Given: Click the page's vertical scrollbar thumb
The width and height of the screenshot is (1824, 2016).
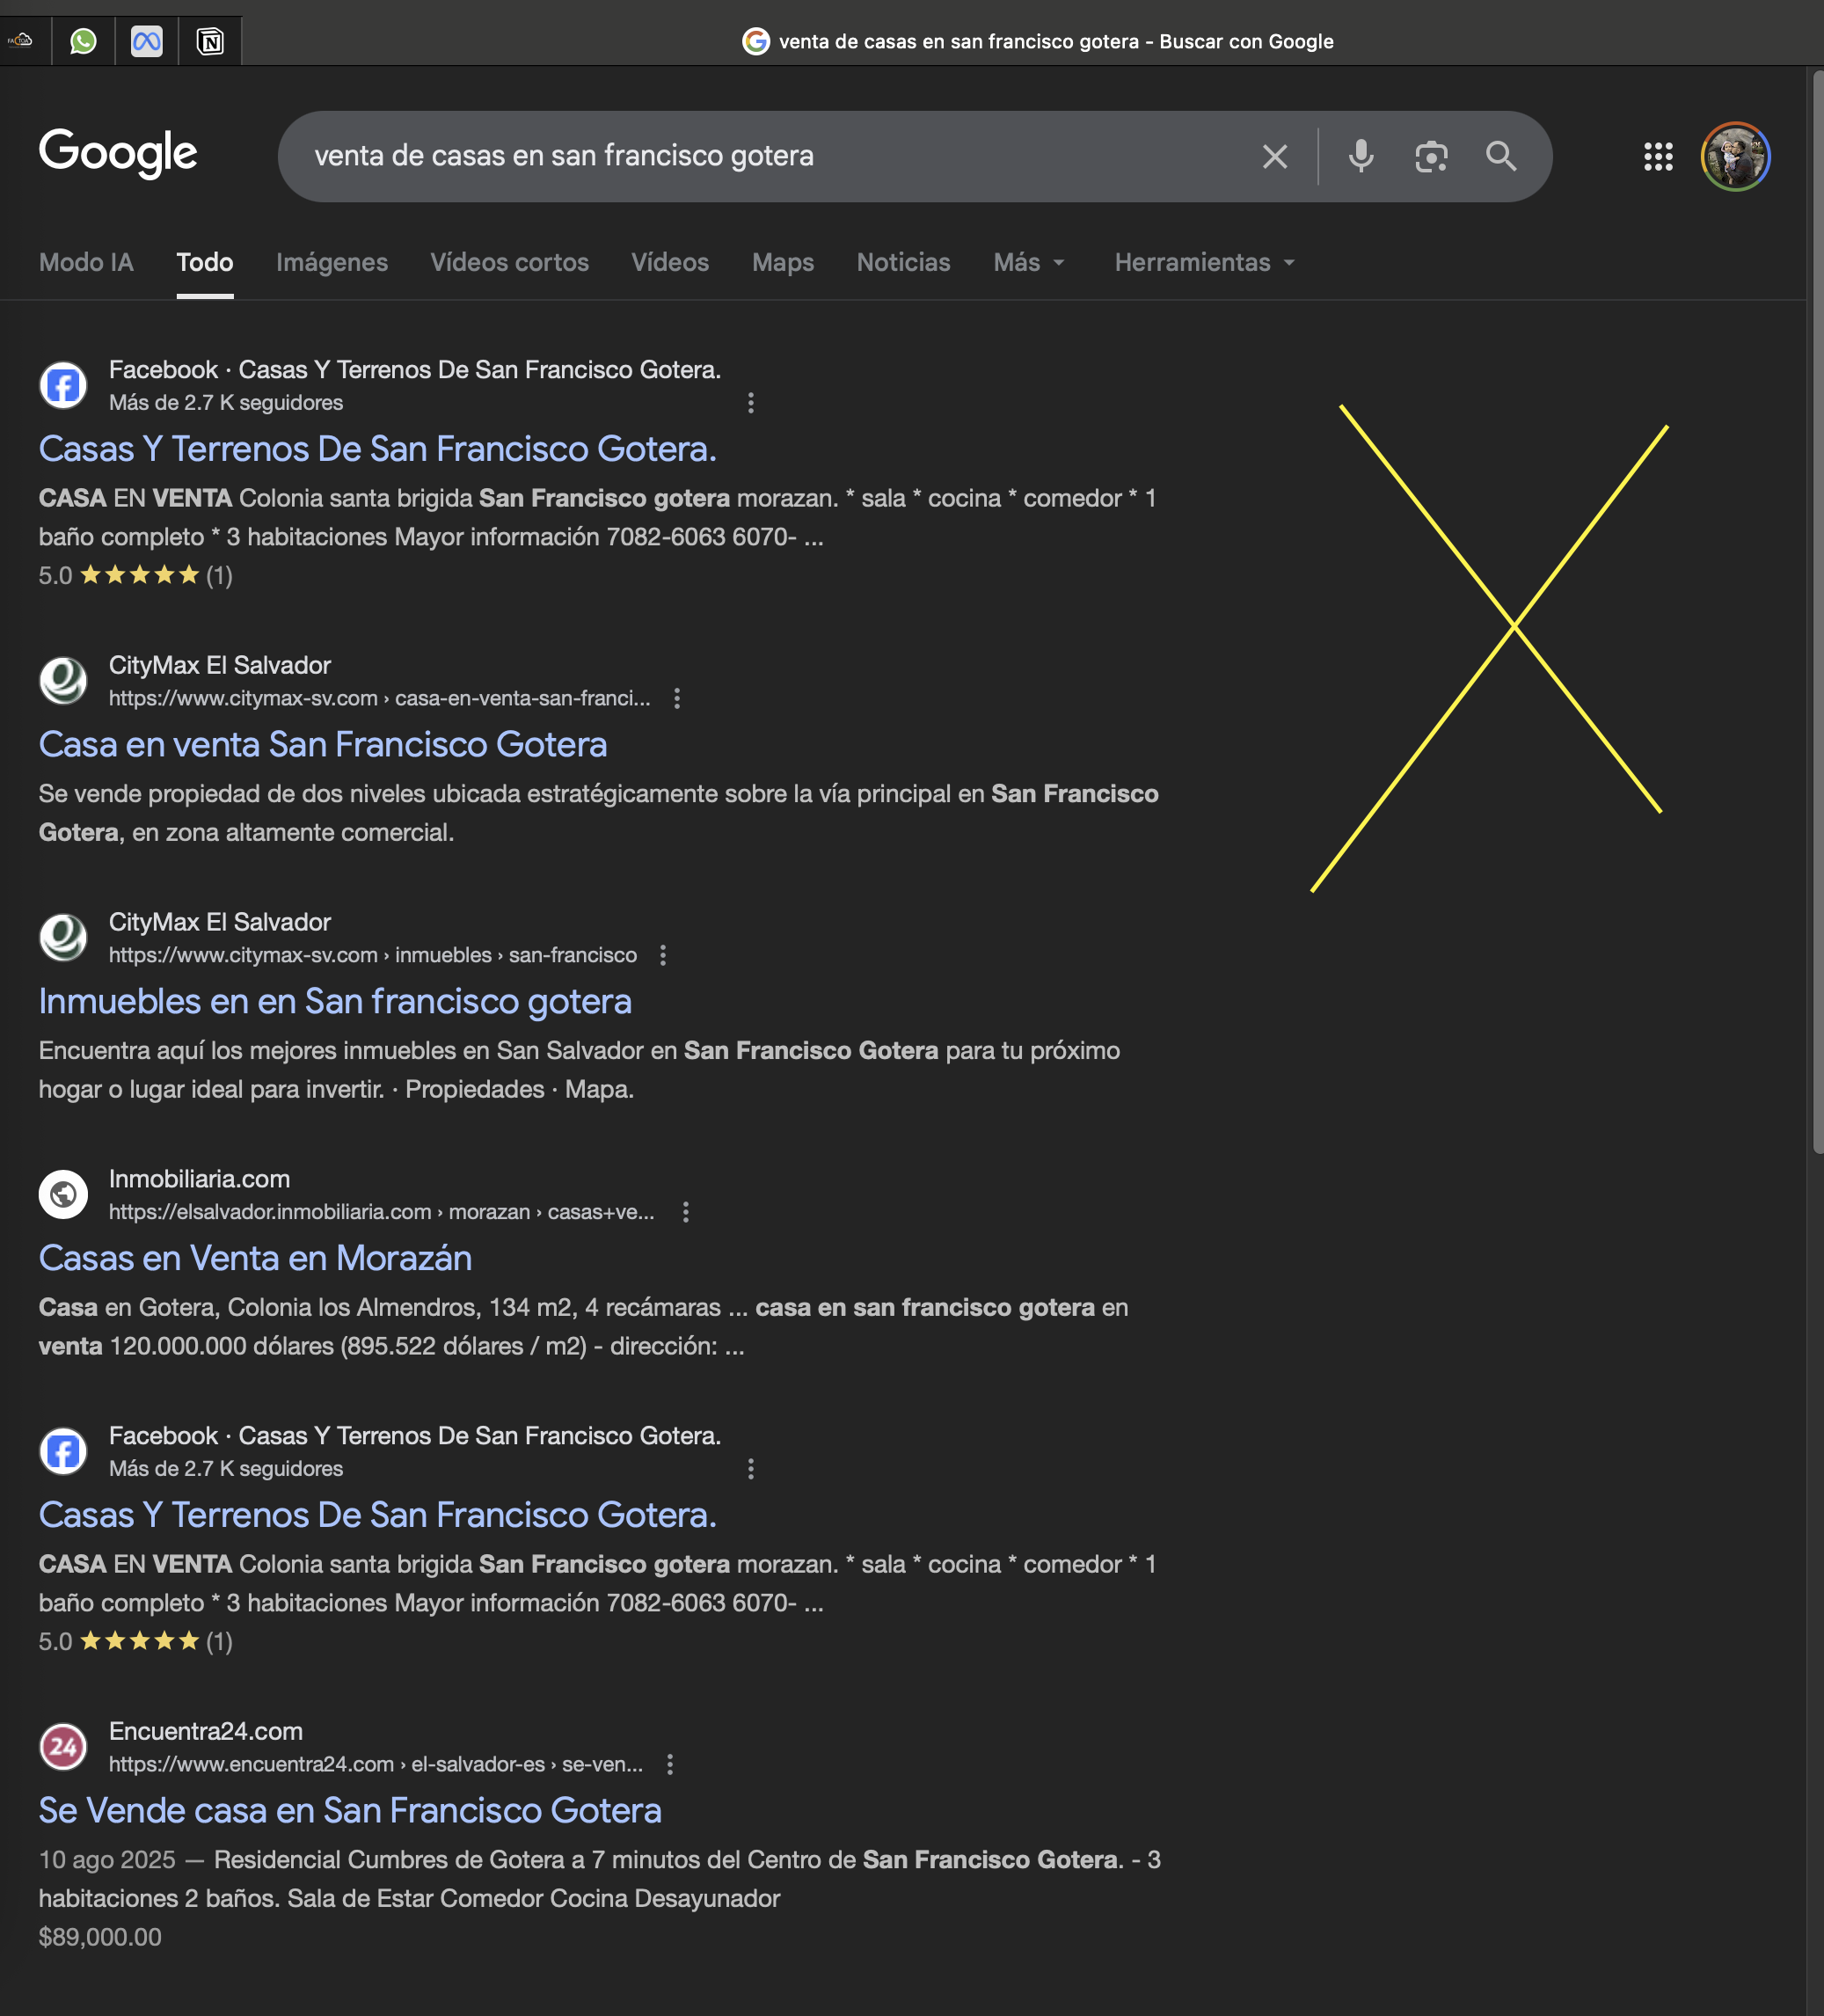Looking at the screenshot, I should (x=1817, y=612).
